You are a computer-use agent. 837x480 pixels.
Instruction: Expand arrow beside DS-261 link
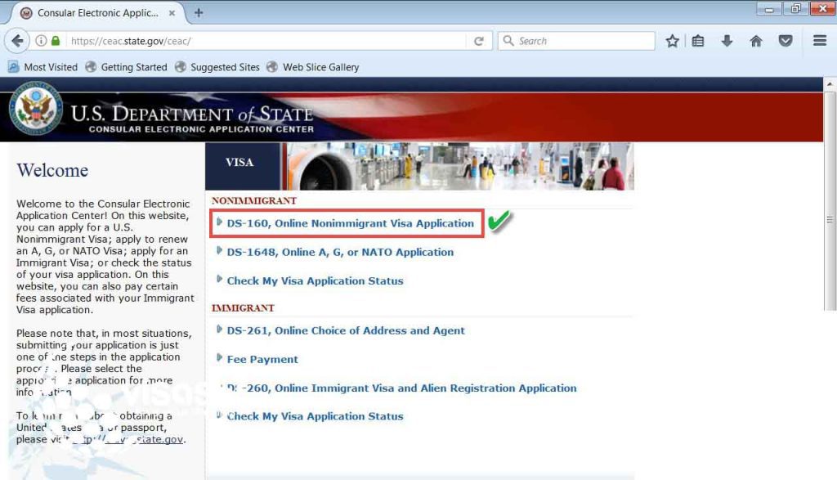click(x=219, y=329)
